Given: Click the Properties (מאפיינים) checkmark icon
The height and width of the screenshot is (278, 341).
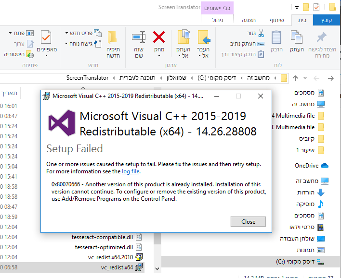Looking at the screenshot, I should (46, 37).
